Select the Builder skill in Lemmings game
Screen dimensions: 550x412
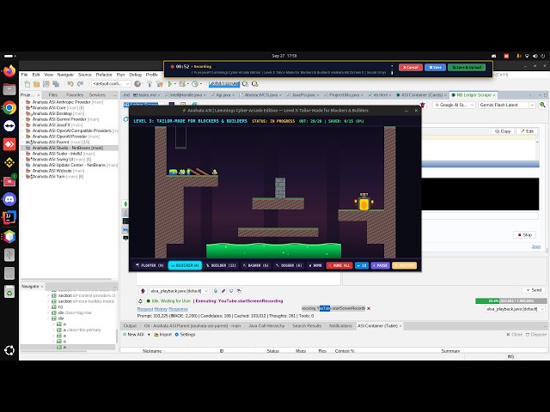pyautogui.click(x=221, y=265)
